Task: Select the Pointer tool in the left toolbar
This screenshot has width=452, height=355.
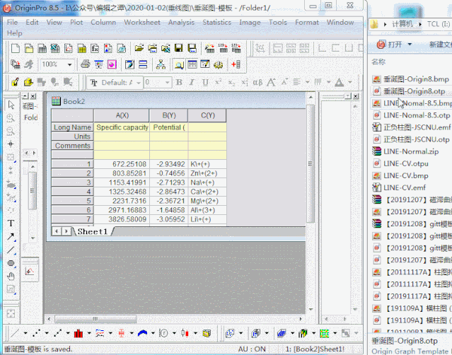Action: [11, 105]
